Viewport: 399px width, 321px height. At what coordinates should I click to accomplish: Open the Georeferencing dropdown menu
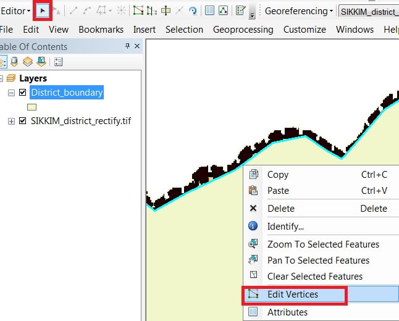click(299, 10)
